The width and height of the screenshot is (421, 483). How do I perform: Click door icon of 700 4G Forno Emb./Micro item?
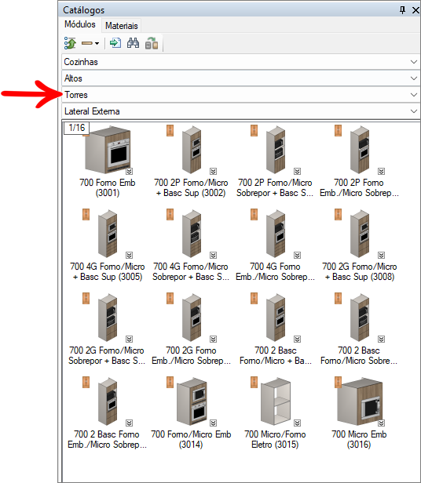pos(254,214)
